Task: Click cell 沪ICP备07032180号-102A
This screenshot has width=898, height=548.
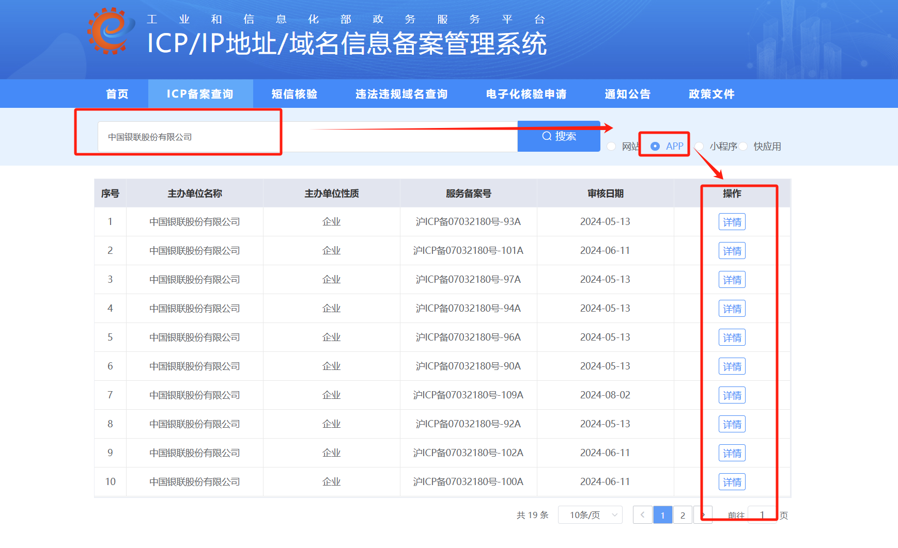Action: point(468,453)
